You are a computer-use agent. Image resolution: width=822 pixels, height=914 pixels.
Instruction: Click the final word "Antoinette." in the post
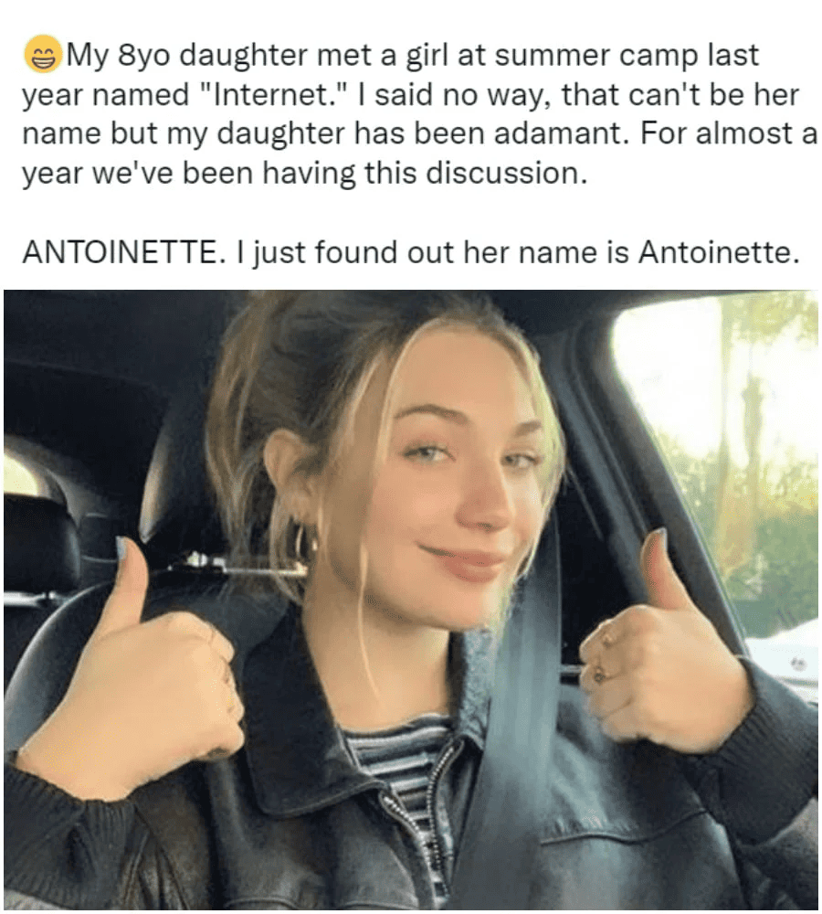(719, 252)
